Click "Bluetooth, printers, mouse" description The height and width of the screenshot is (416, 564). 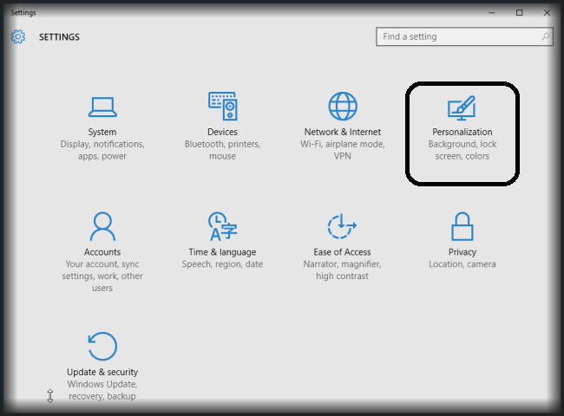223,150
